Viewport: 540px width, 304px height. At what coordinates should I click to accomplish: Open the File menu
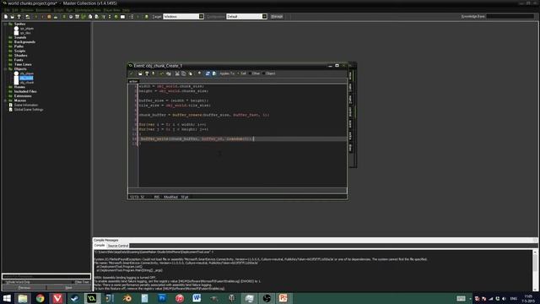7,10
